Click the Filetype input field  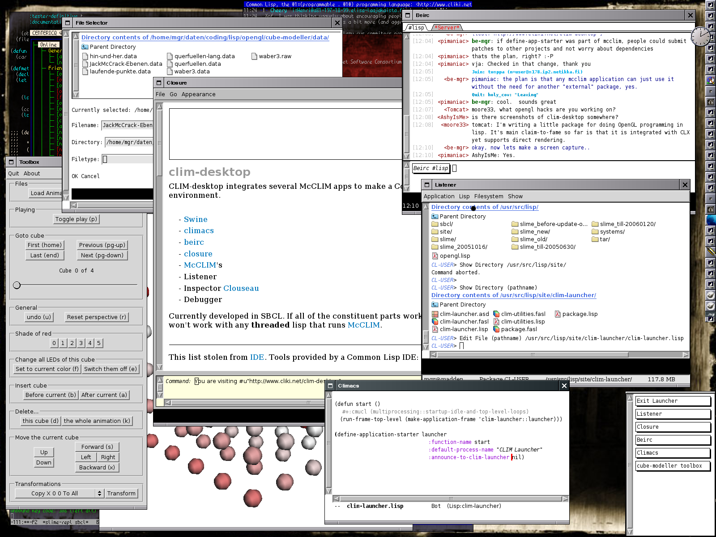click(x=128, y=159)
